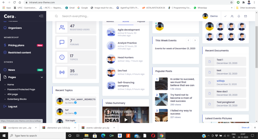Open the messages envelope icon
Screen dimensions: 258x139
point(245,16)
